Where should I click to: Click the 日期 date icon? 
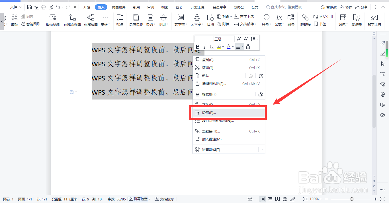coord(210,20)
